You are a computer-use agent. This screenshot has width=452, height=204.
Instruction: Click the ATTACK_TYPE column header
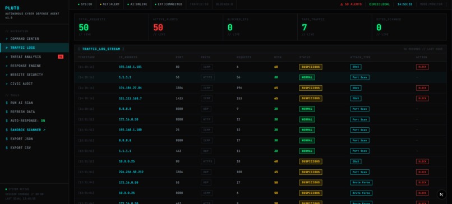pos(361,57)
